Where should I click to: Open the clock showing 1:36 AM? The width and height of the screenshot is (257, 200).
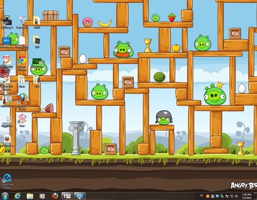[x=247, y=196]
